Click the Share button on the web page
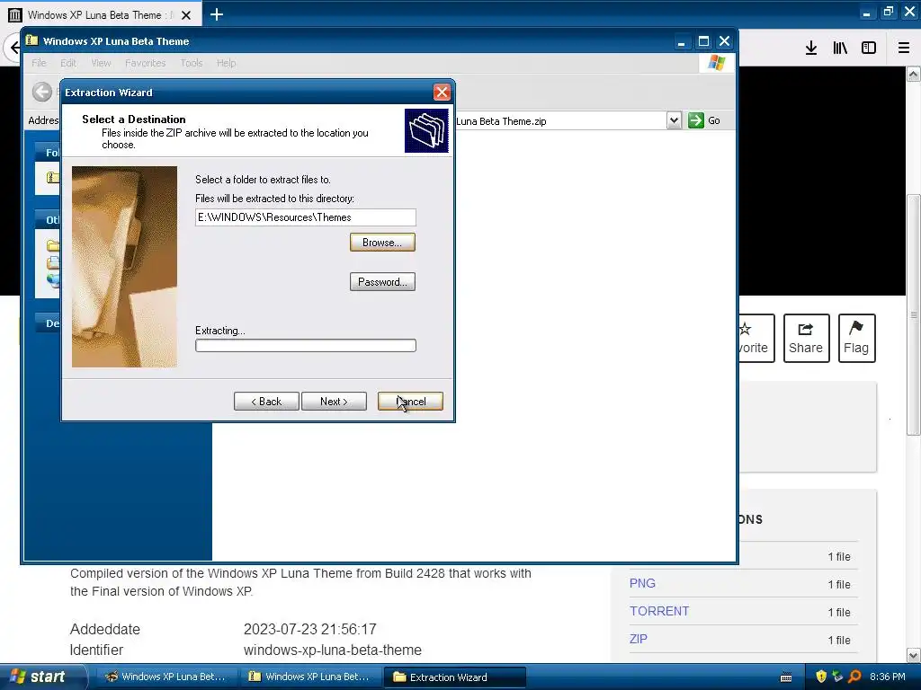Image resolution: width=921 pixels, height=690 pixels. tap(806, 339)
